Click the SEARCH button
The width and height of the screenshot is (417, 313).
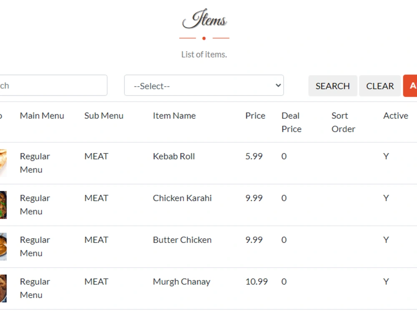point(333,86)
